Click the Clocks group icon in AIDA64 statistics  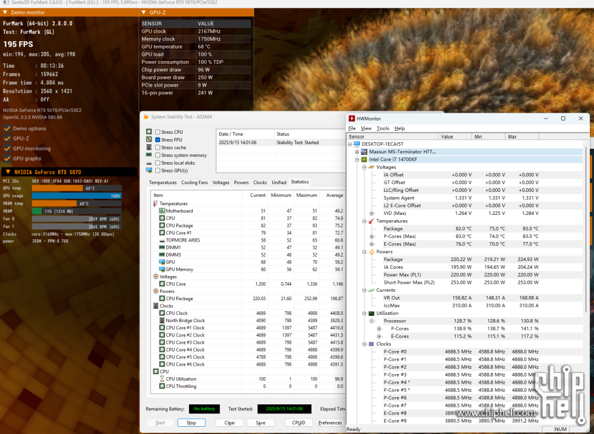tap(155, 306)
